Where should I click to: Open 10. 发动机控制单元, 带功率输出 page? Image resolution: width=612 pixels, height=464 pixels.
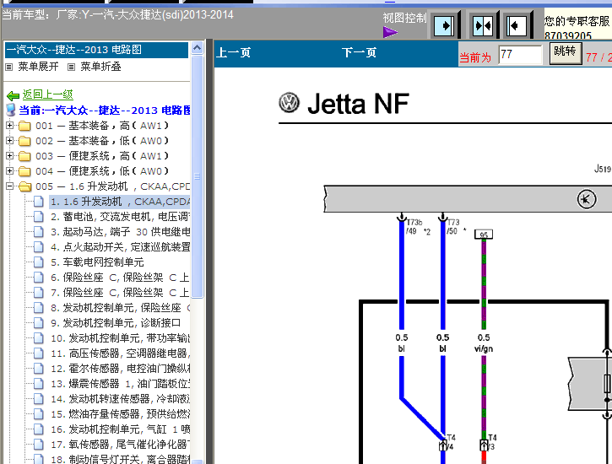120,338
